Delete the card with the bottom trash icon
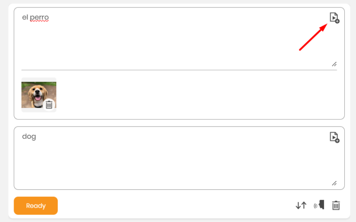The image size is (356, 222). 336,205
